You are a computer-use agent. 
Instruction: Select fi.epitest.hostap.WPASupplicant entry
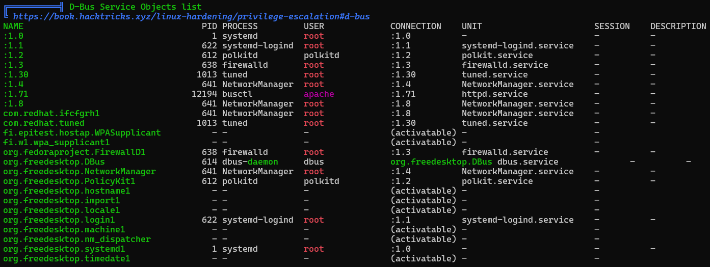[x=82, y=132]
